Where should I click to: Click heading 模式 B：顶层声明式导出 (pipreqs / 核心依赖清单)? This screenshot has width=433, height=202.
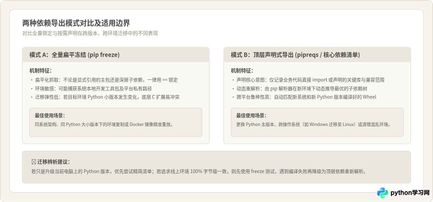click(295, 55)
